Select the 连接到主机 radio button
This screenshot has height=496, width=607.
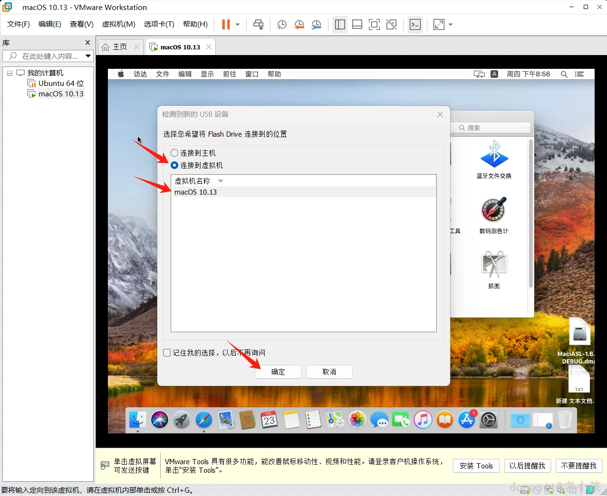[174, 153]
